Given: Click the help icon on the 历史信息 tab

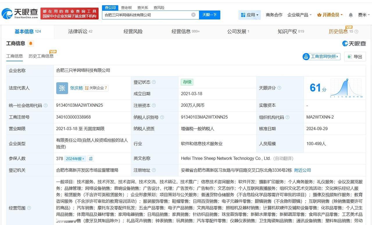Looking at the screenshot, I should 356,32.
